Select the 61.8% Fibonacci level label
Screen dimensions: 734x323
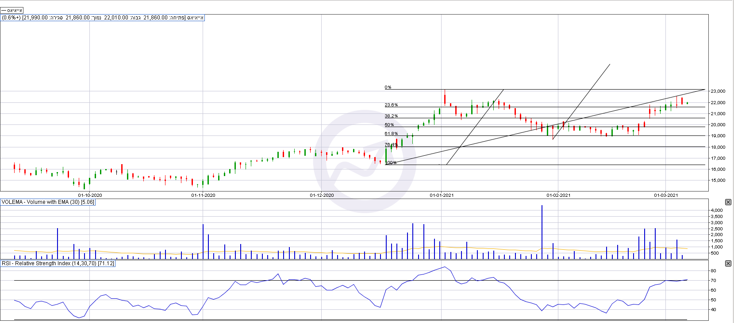coord(391,134)
